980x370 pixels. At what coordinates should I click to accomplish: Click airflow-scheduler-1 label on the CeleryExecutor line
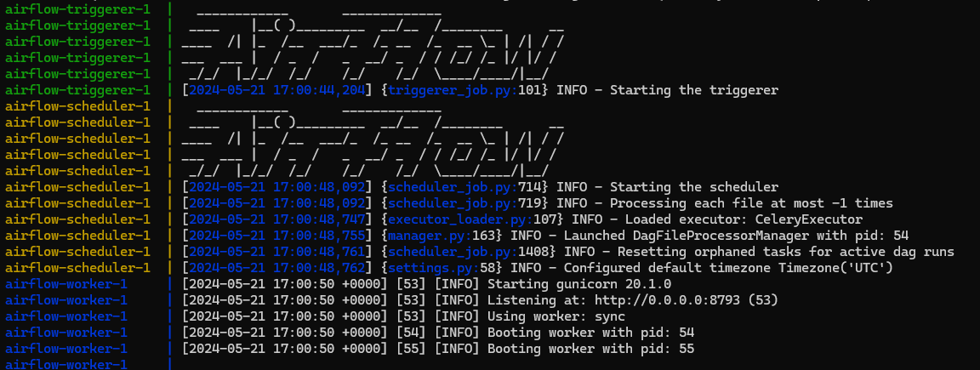click(x=77, y=219)
